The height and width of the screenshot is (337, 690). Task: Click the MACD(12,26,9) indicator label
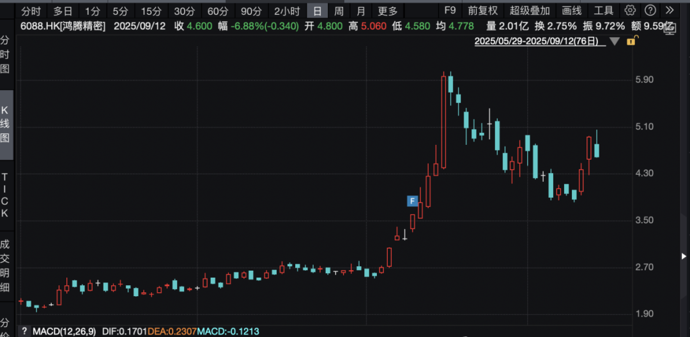click(65, 331)
